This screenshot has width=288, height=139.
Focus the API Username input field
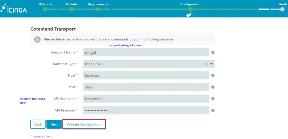[146, 99]
